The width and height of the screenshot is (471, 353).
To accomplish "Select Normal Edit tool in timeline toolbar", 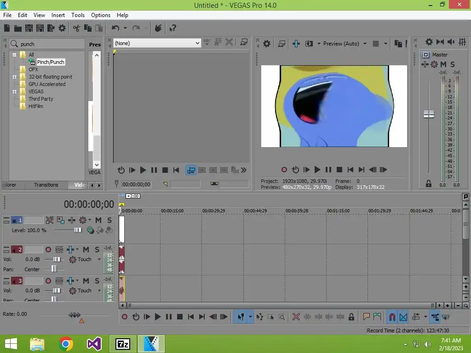I will [241, 317].
